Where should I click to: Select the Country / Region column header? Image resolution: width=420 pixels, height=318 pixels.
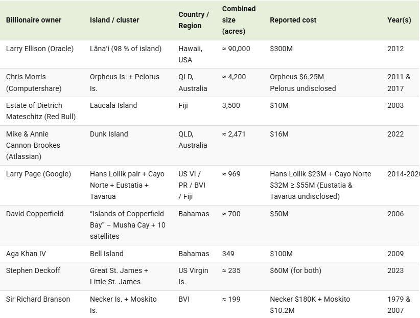(194, 20)
